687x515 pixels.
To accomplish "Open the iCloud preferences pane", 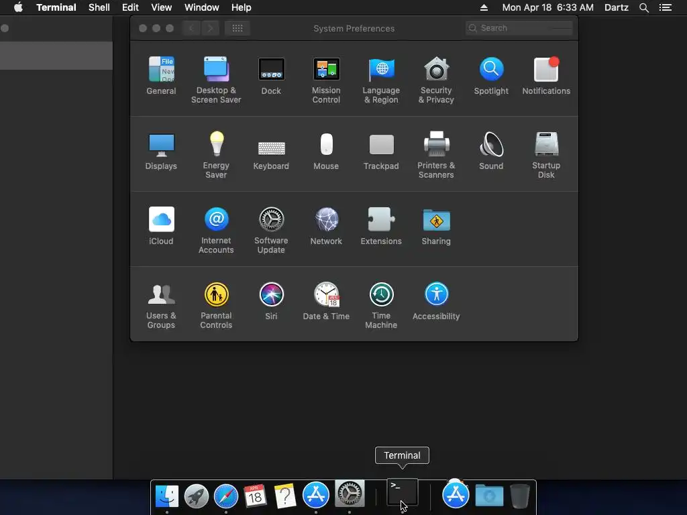I will (x=161, y=226).
